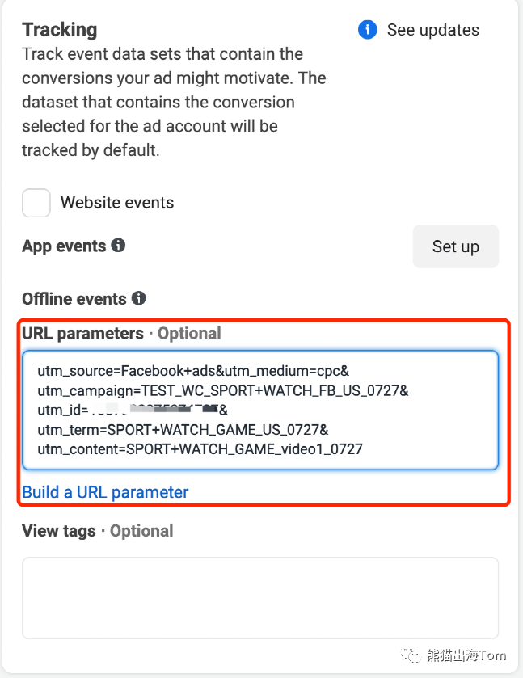Click the WeChat logo in the watermark
The width and height of the screenshot is (523, 678).
[x=411, y=655]
